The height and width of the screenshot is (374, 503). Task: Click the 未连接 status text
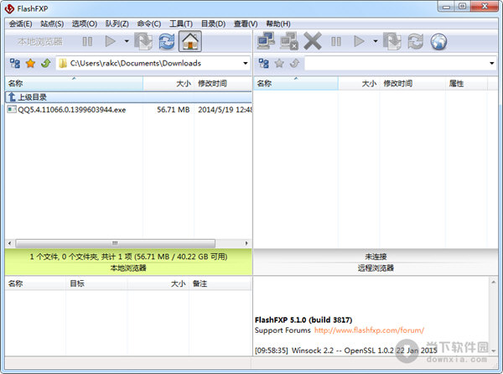pyautogui.click(x=376, y=257)
